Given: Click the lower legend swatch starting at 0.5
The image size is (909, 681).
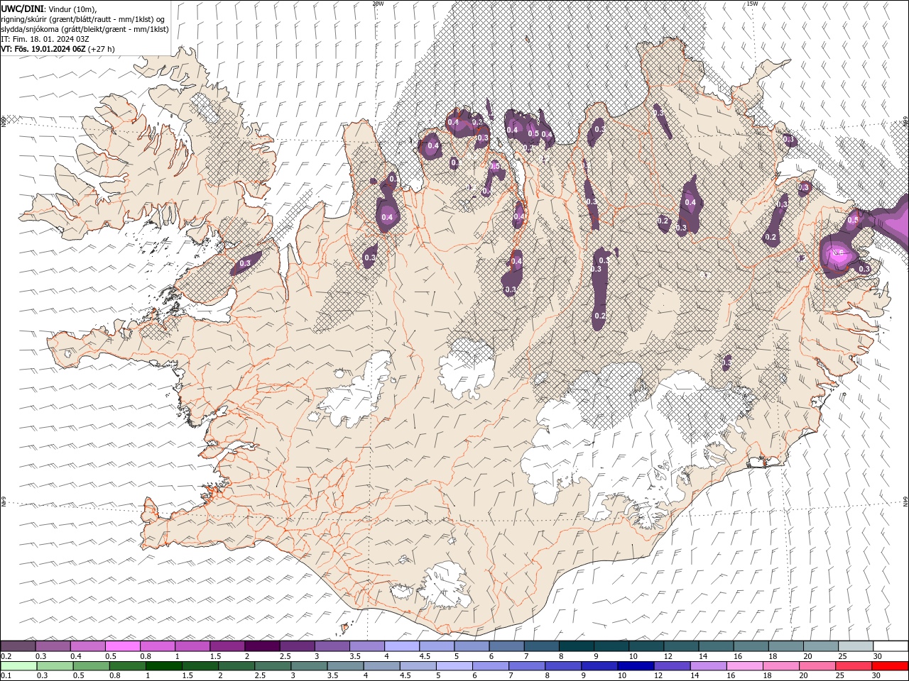Looking at the screenshot, I should pyautogui.click(x=91, y=666).
